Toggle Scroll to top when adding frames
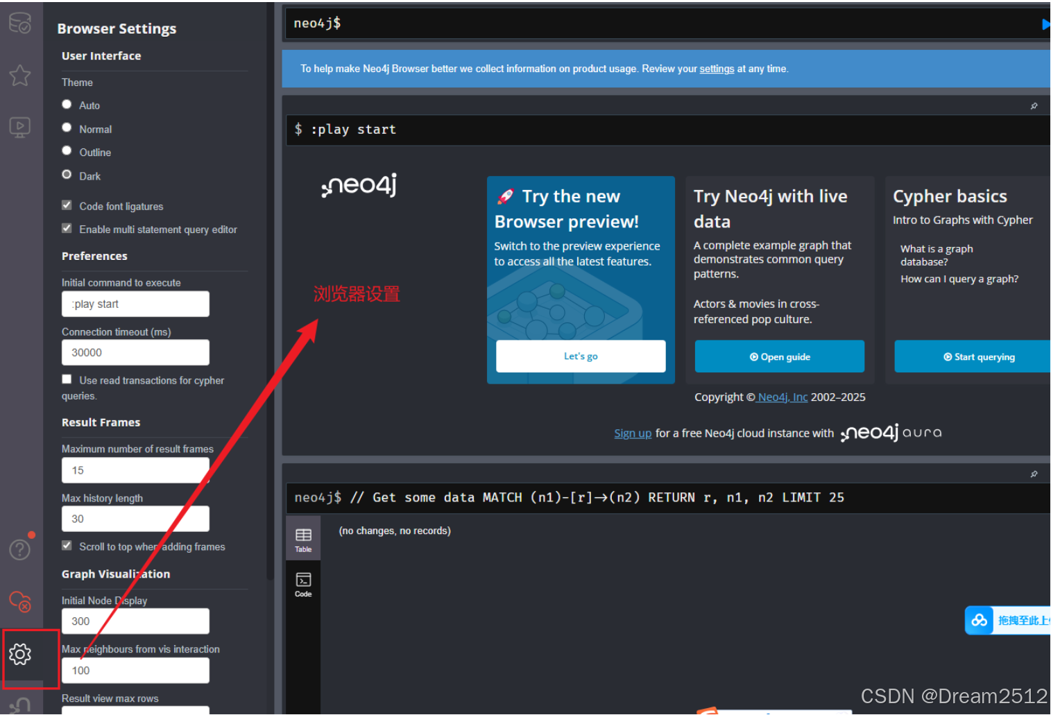Image resolution: width=1051 pixels, height=715 pixels. point(67,546)
